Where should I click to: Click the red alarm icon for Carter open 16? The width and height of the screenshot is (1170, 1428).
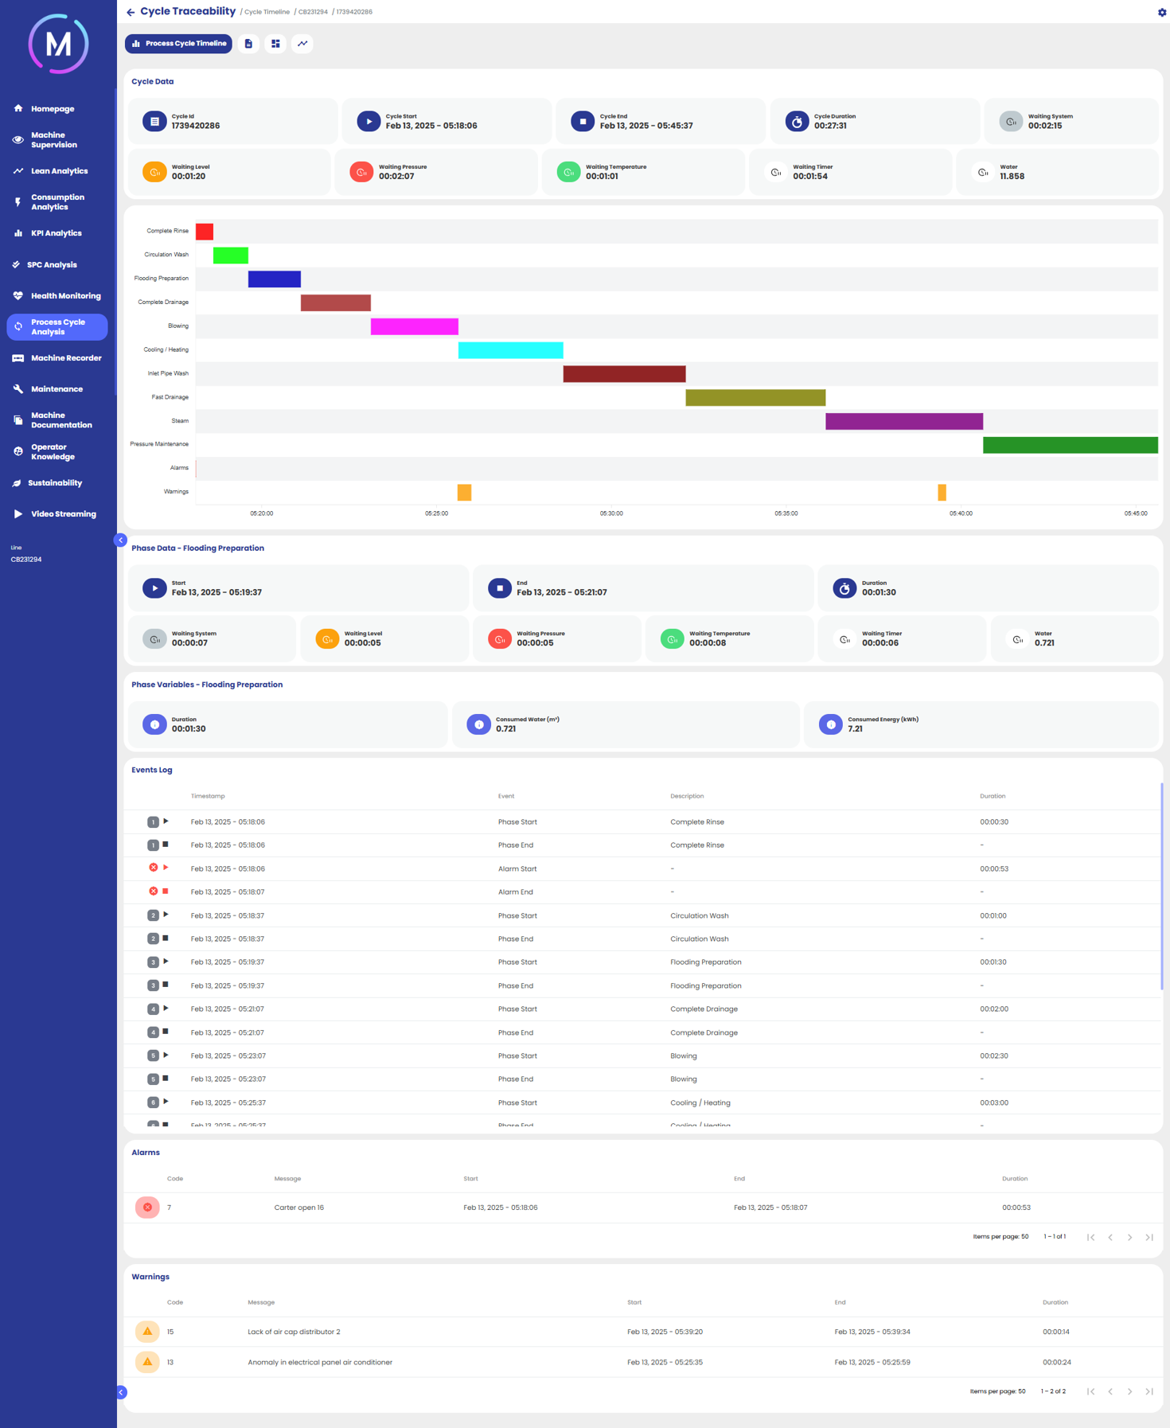147,1208
